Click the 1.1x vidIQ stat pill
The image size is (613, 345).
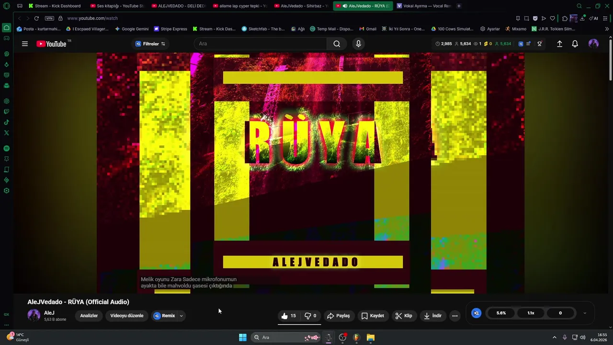[531, 313]
